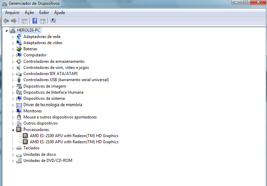Expand Dispositivos de imagem
The image size is (267, 186).
[x=13, y=87]
